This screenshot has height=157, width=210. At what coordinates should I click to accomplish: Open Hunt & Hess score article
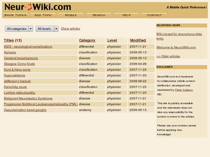click(17, 69)
